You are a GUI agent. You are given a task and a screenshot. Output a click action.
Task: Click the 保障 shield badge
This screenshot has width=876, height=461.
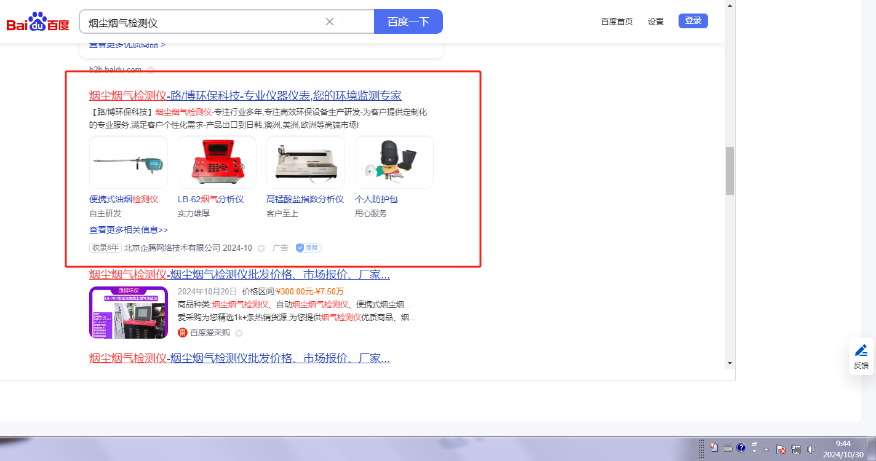[x=308, y=248]
